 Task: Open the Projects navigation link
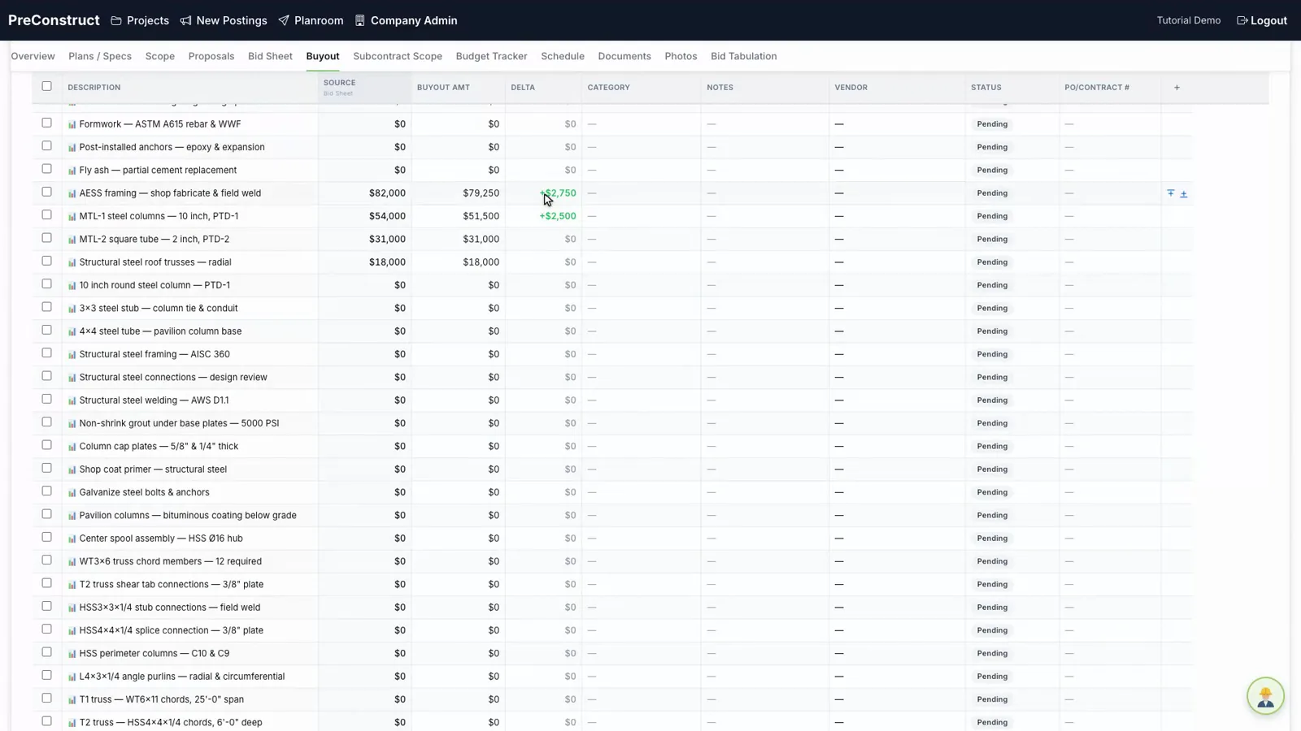[x=140, y=20]
